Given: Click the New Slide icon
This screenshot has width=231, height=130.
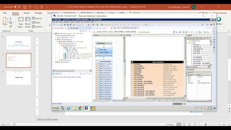Looking at the screenshot, I should click(x=21, y=20).
